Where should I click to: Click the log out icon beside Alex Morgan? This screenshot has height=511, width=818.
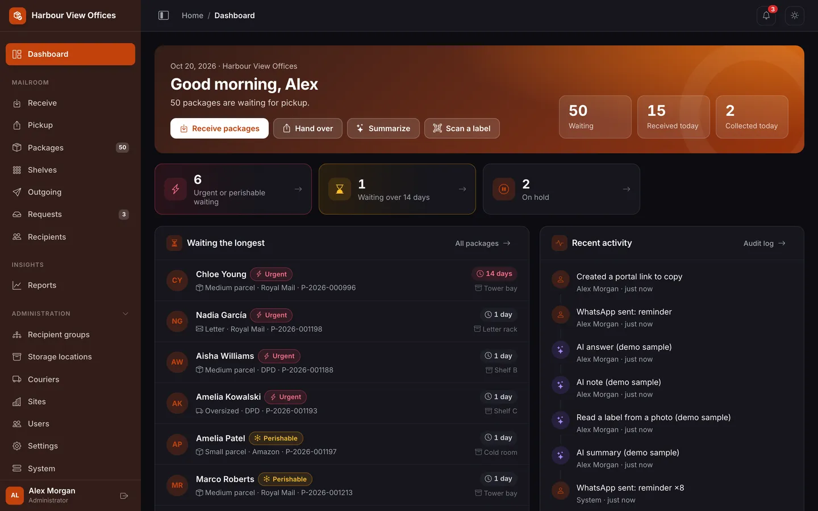[x=124, y=496]
